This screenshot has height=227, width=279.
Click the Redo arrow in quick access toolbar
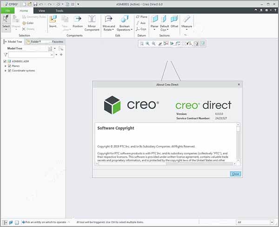(x=50, y=4)
